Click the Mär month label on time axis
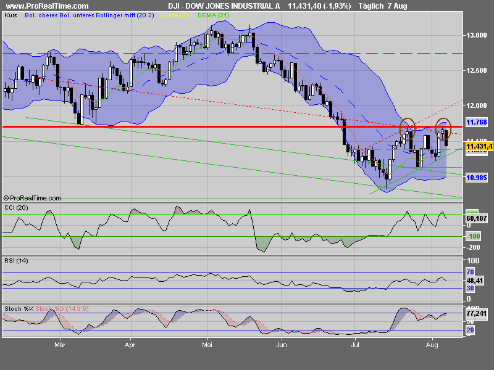The width and height of the screenshot is (494, 370). (60, 345)
